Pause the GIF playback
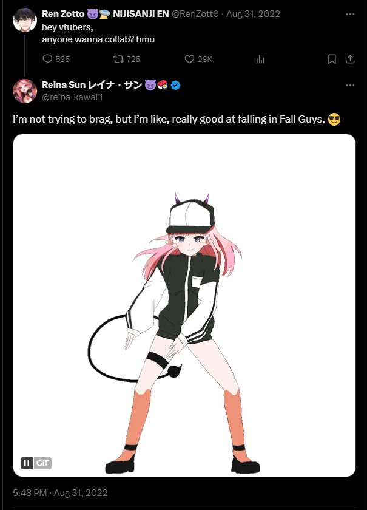This screenshot has height=510, width=367. [27, 463]
